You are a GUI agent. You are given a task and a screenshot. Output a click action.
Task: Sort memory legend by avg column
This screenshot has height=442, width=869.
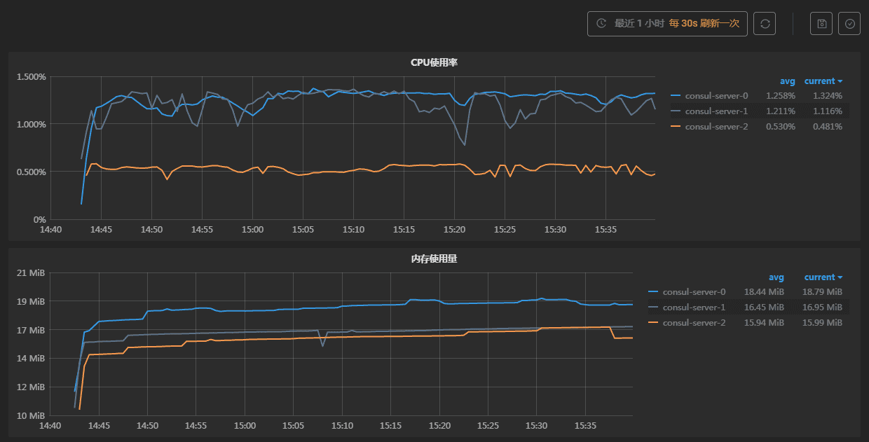776,277
